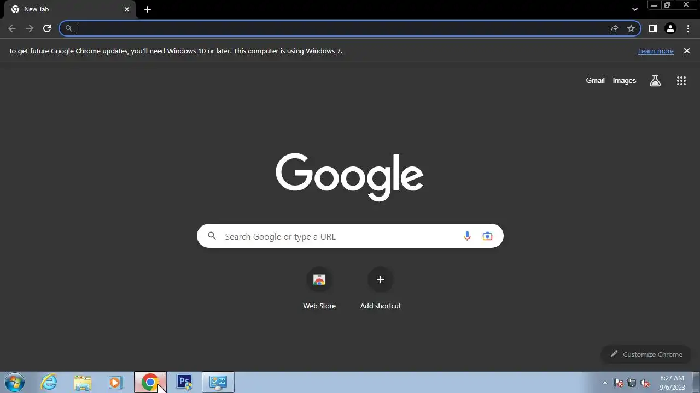Image resolution: width=700 pixels, height=393 pixels.
Task: Click the magnifier icon in address bar
Action: click(68, 28)
